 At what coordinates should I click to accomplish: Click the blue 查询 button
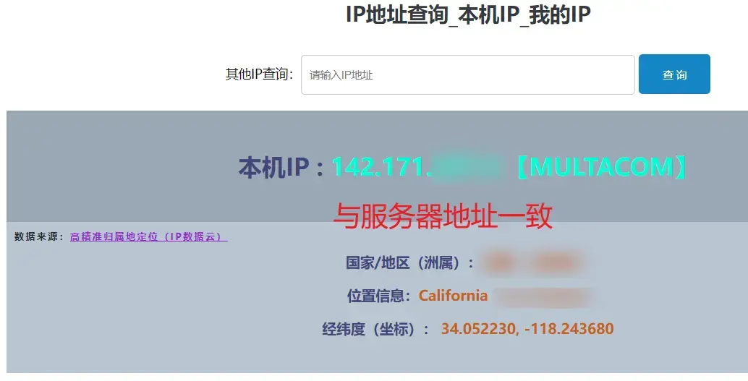pos(673,74)
